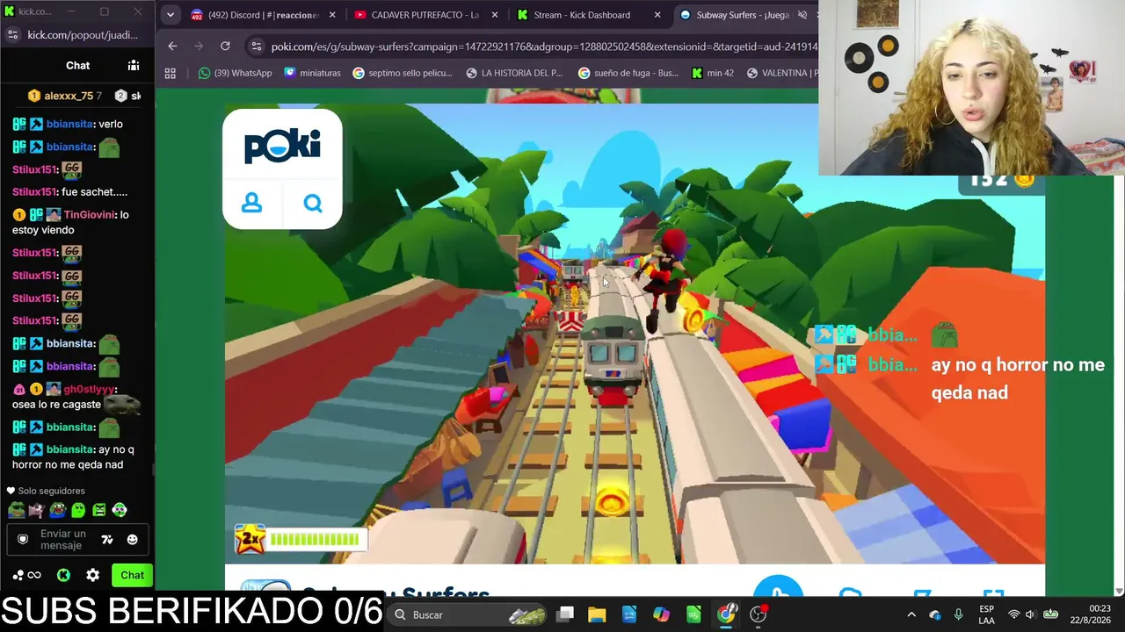Open the sueño de fuga bookmark

coord(628,73)
